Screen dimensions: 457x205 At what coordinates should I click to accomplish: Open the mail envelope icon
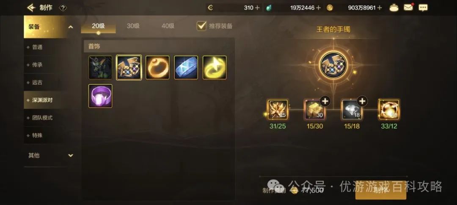pyautogui.click(x=409, y=7)
